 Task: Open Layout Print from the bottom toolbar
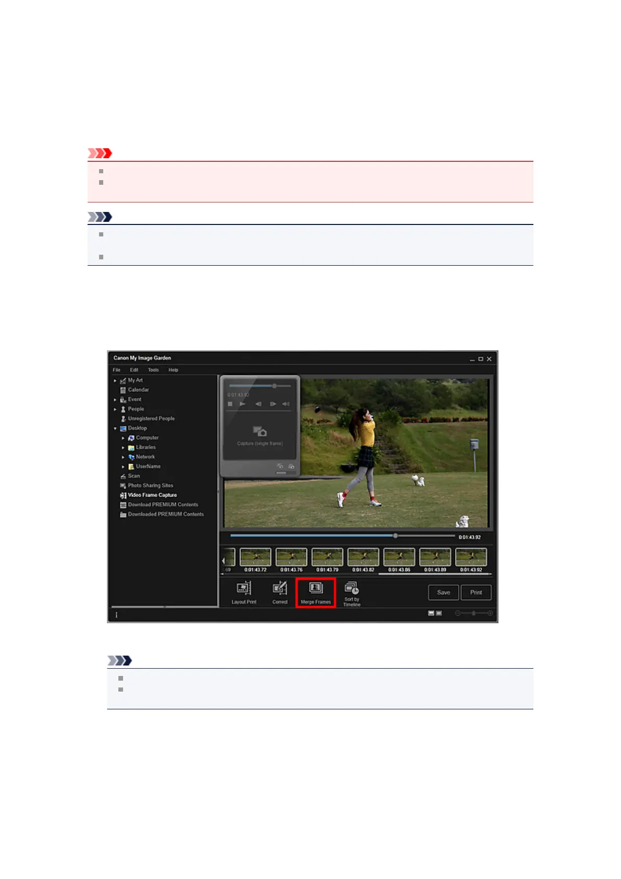[244, 592]
